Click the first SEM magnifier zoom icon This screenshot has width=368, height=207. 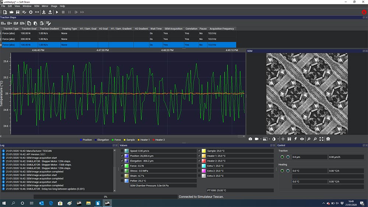click(x=309, y=139)
